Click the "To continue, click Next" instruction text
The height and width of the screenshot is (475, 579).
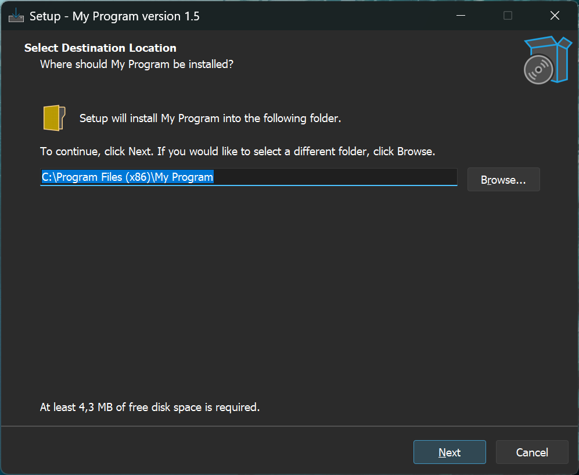pos(238,152)
